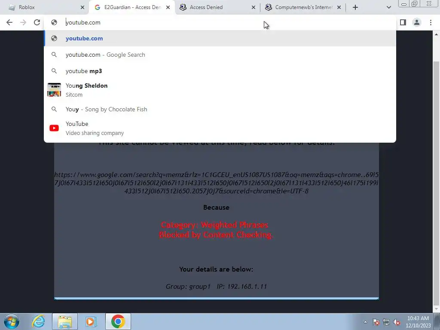440x330 pixels.
Task: Open Windows Media Player from taskbar
Action: tap(91, 321)
